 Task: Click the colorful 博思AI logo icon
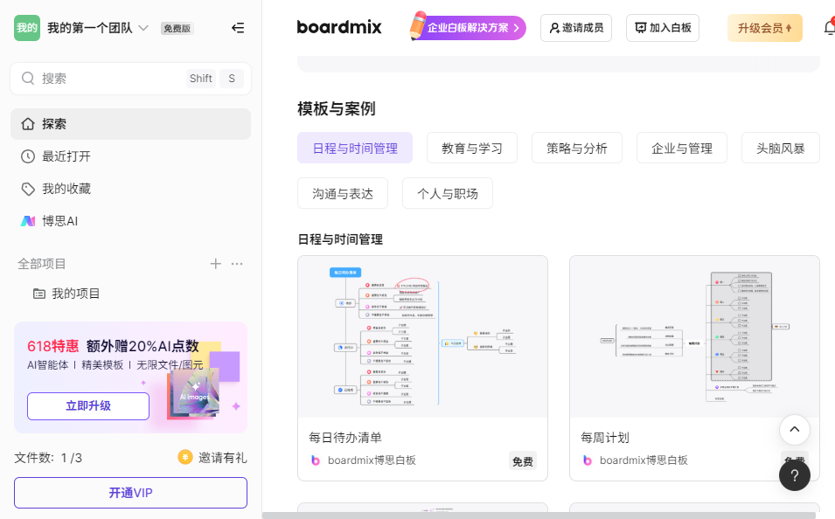(28, 221)
